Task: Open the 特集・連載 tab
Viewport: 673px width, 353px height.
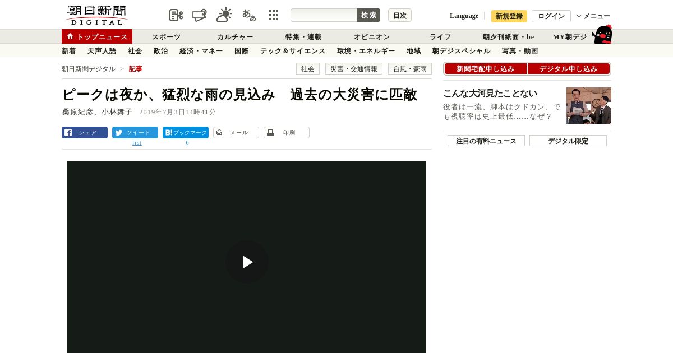Action: 303,37
